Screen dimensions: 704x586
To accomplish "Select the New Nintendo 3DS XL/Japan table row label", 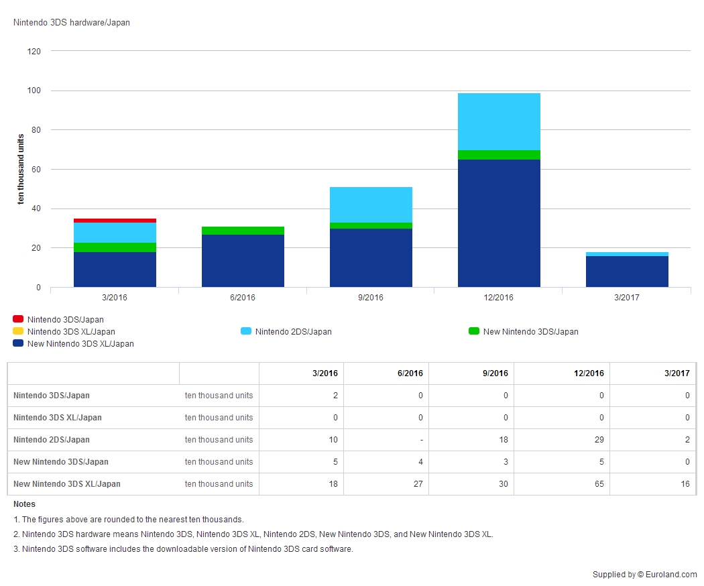I will 67,484.
